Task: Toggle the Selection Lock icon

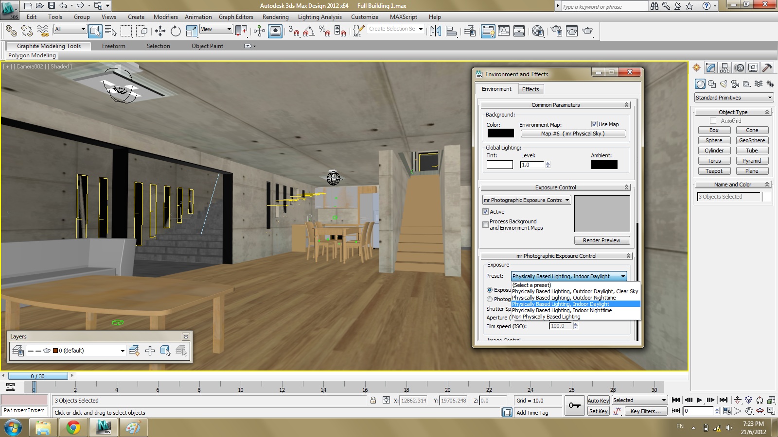Action: coord(373,400)
